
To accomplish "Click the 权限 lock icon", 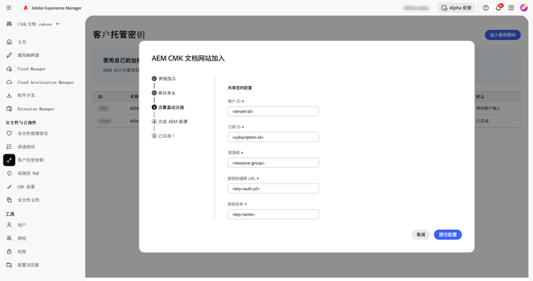I will tap(9, 251).
